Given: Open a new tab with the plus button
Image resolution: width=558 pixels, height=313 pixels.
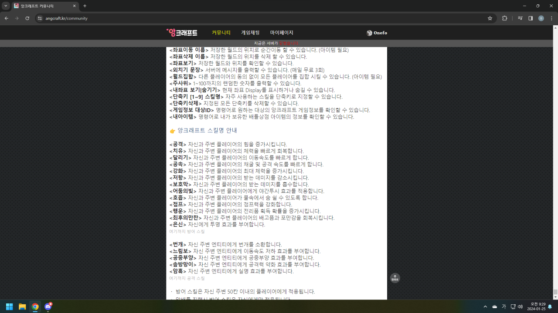Looking at the screenshot, I should 85,6.
